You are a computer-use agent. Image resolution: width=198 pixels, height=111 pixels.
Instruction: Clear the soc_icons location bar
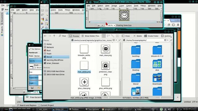[x=114, y=40]
